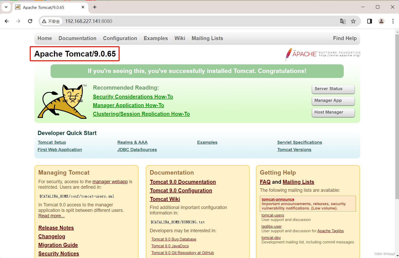The image size is (399, 258).
Task: Open Wiki in the nav bar
Action: coord(180,38)
